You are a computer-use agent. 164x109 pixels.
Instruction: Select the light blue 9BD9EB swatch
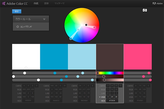82,57
